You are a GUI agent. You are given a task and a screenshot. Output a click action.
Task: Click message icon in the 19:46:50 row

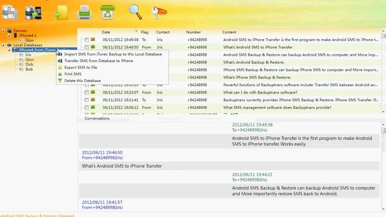[x=93, y=47]
